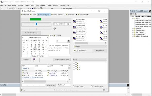Click the icon before item10 in list
This screenshot has width=152, height=96.
[23, 73]
